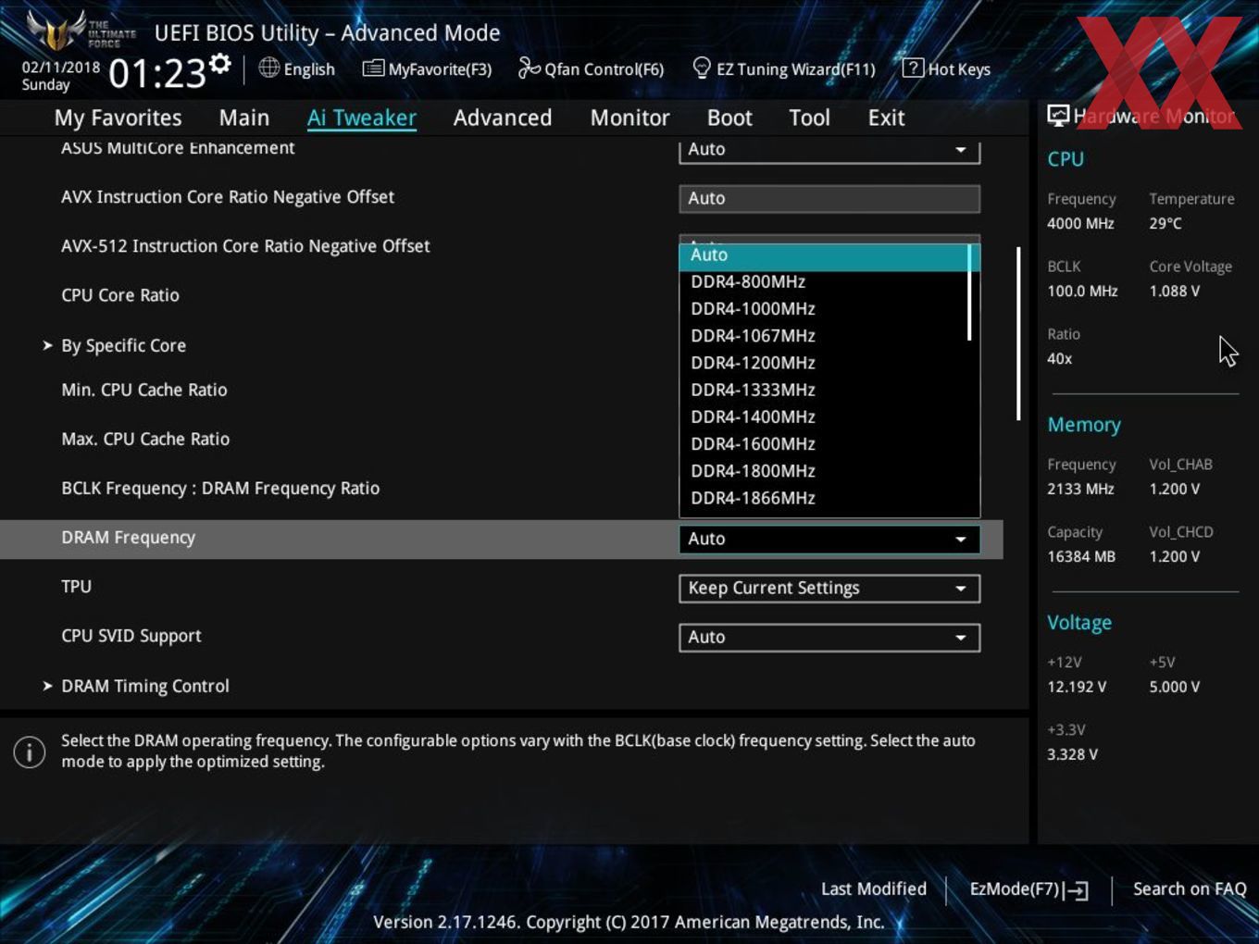Click the info icon beside the help text

click(30, 751)
